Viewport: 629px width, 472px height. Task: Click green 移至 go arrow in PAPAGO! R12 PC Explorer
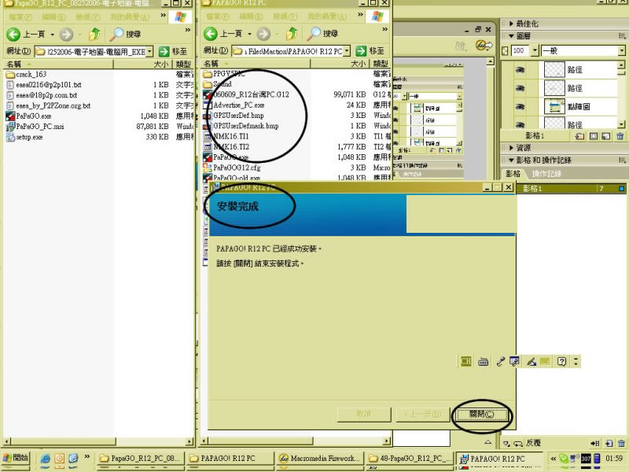pyautogui.click(x=361, y=51)
